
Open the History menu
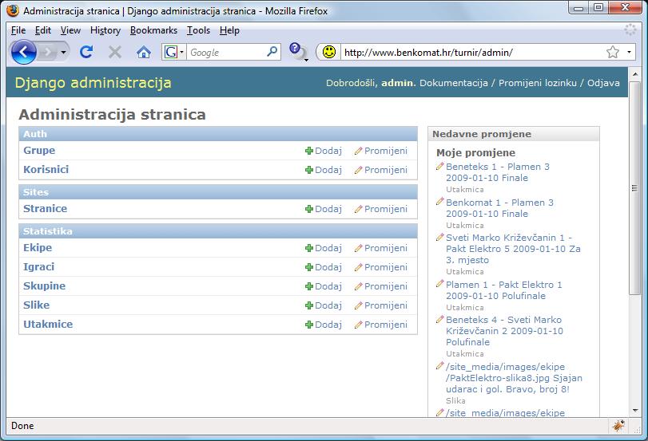coord(105,30)
